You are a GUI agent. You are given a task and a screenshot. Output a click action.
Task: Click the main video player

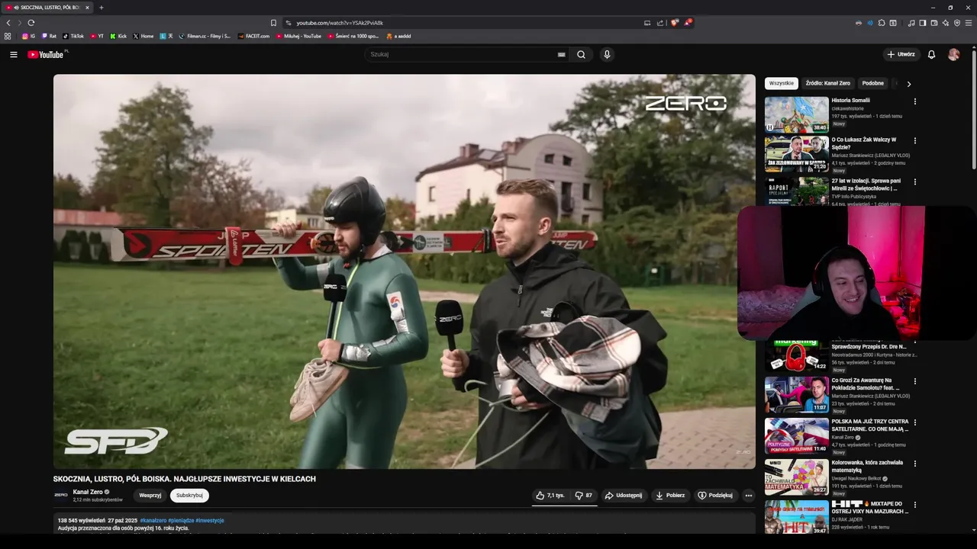405,271
